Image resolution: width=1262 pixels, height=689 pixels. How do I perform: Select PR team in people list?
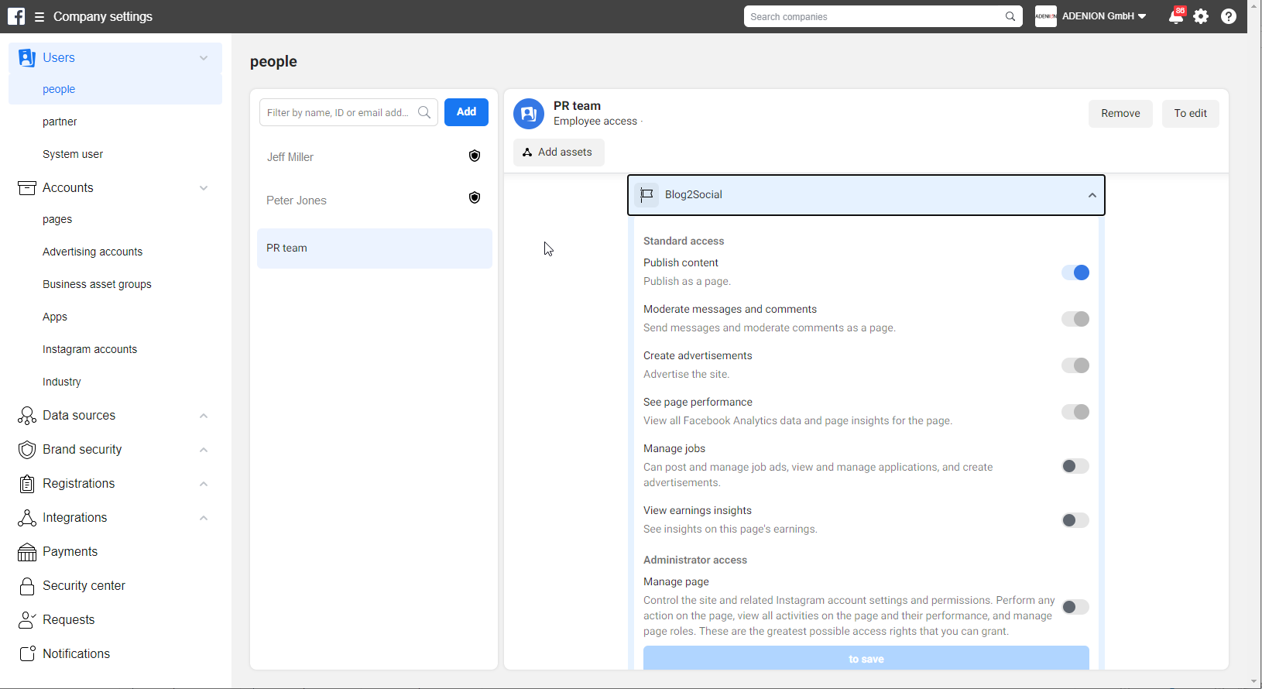tap(375, 249)
